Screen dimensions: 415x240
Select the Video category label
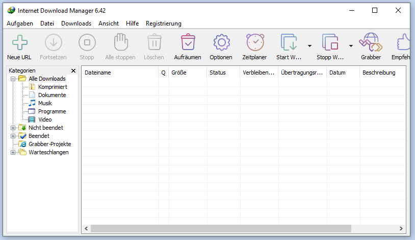coord(45,119)
